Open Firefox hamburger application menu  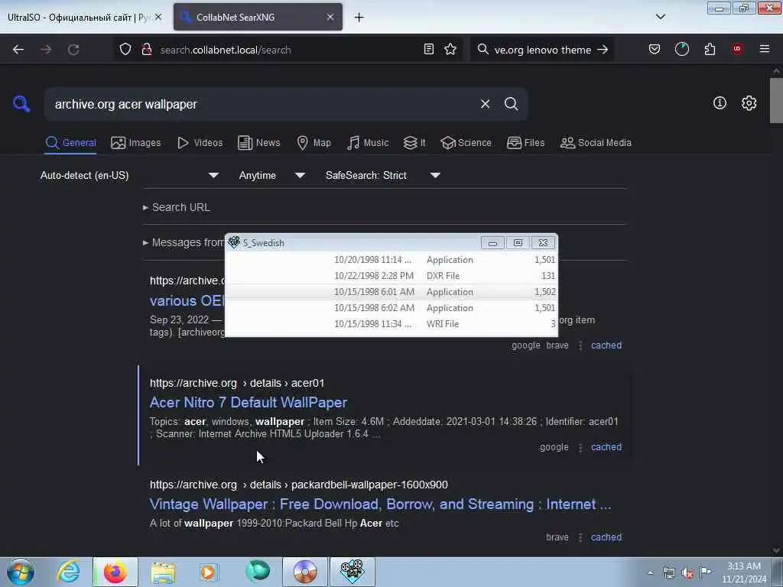pos(765,49)
